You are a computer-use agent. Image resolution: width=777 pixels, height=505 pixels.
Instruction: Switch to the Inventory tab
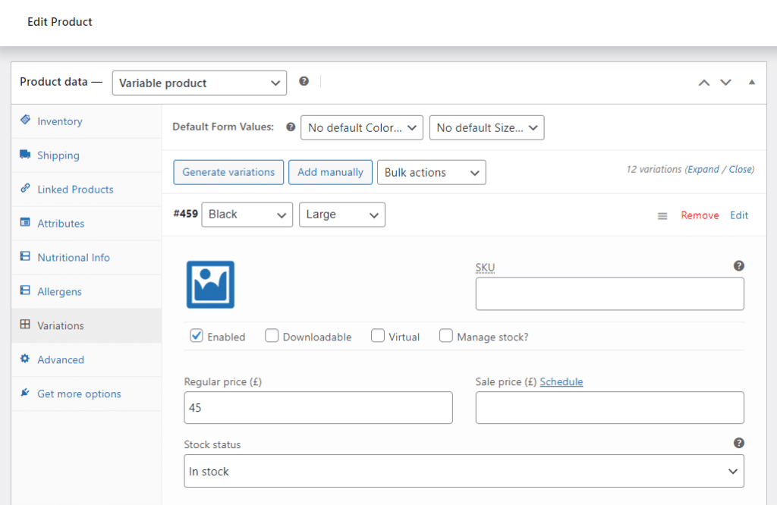point(61,121)
